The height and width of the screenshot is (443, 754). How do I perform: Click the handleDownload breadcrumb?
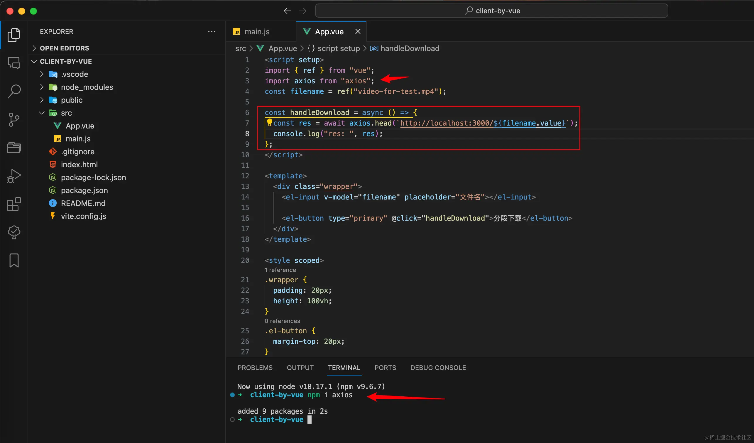coord(410,48)
